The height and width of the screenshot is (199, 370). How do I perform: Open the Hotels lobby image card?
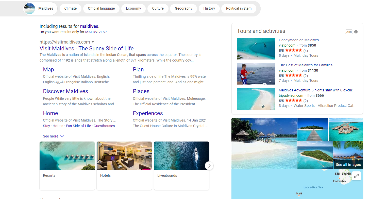click(124, 166)
